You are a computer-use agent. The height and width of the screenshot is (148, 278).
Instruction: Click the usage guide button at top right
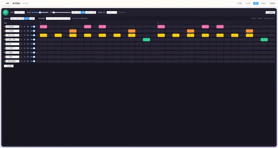(272, 3)
